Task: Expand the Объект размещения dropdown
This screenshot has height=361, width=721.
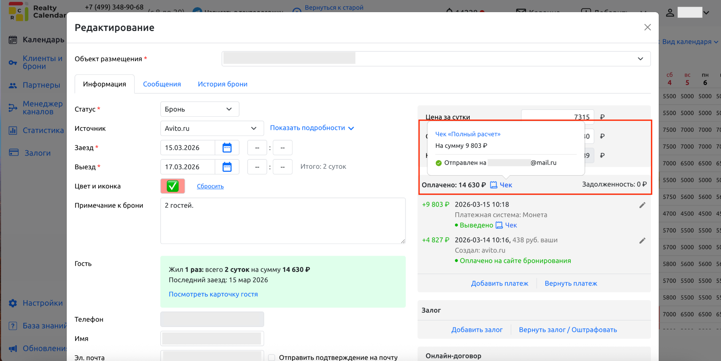Action: [436, 59]
